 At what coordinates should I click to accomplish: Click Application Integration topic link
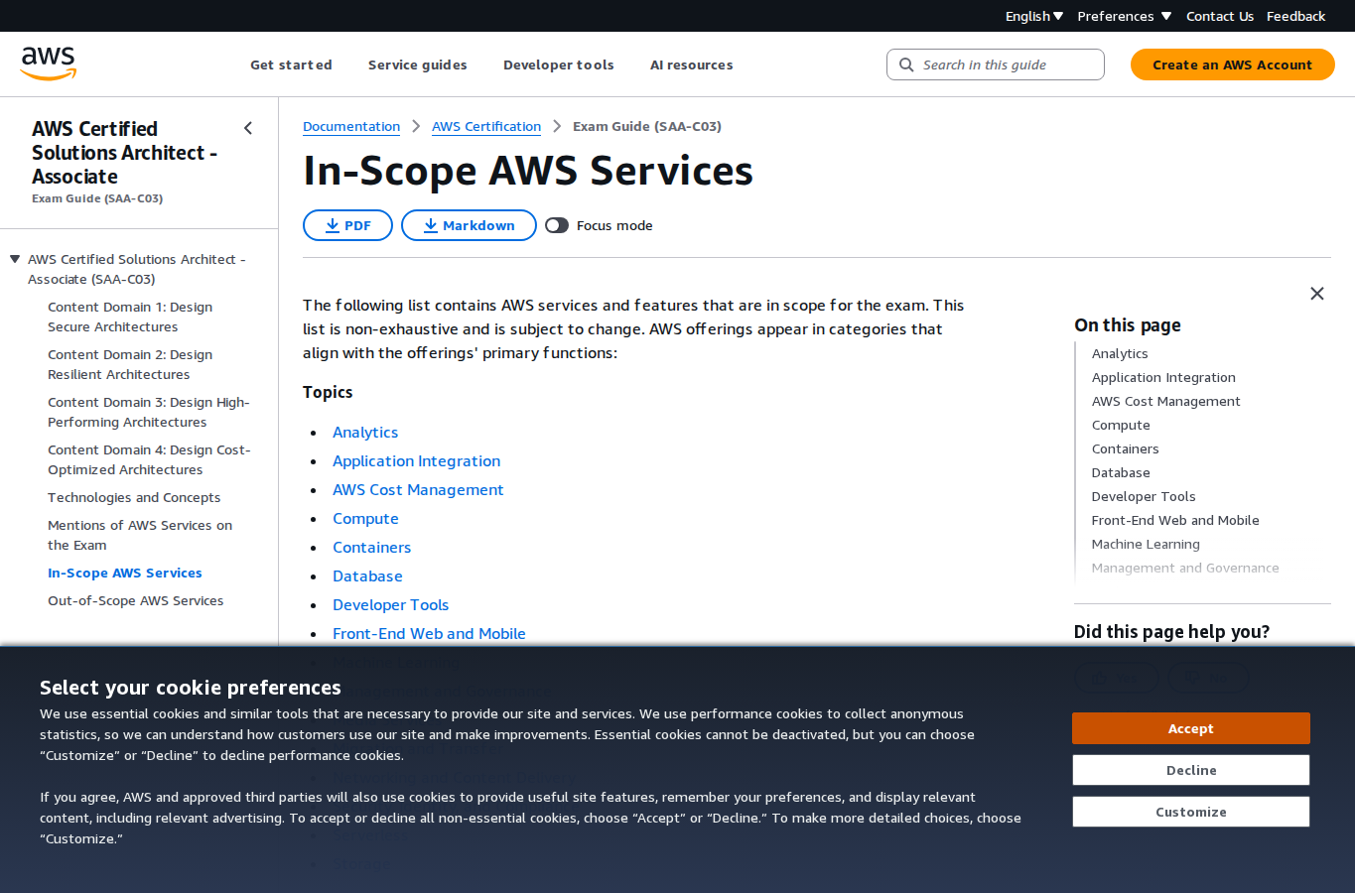tap(417, 461)
